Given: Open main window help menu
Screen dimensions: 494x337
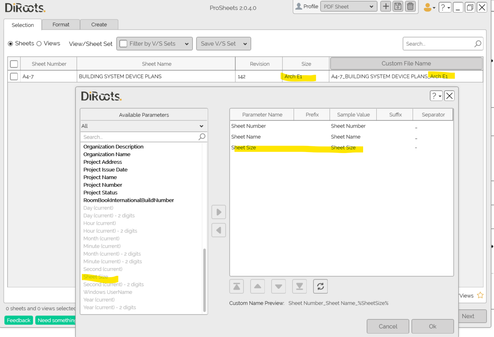Looking at the screenshot, I should (x=445, y=7).
